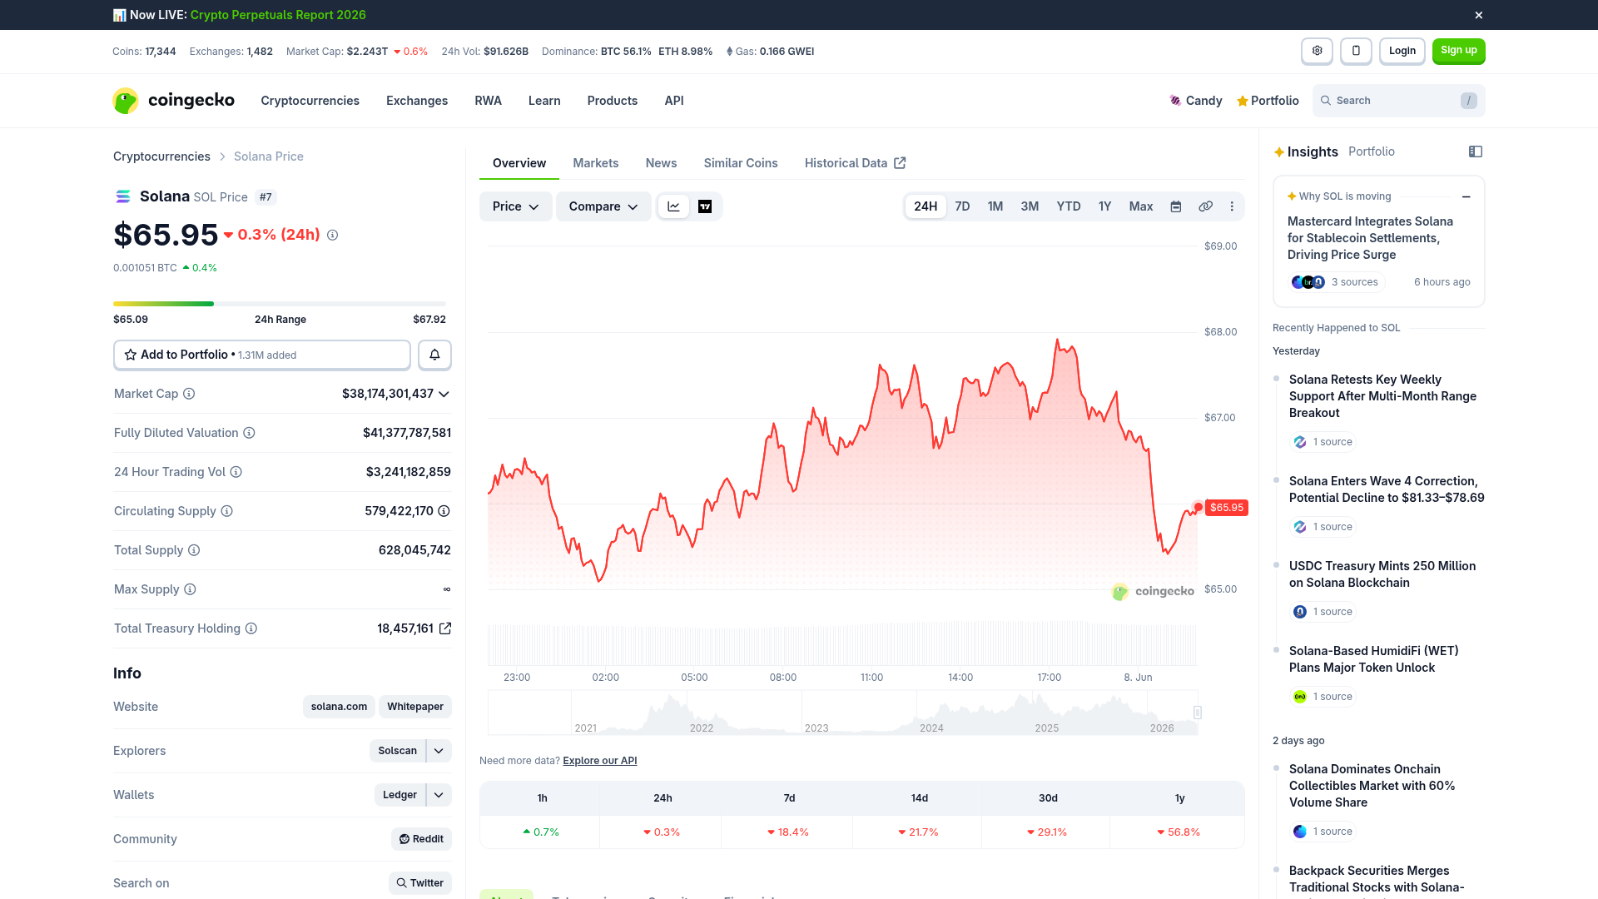Image resolution: width=1598 pixels, height=899 pixels.
Task: Select the 1M chart range
Action: pos(995,206)
